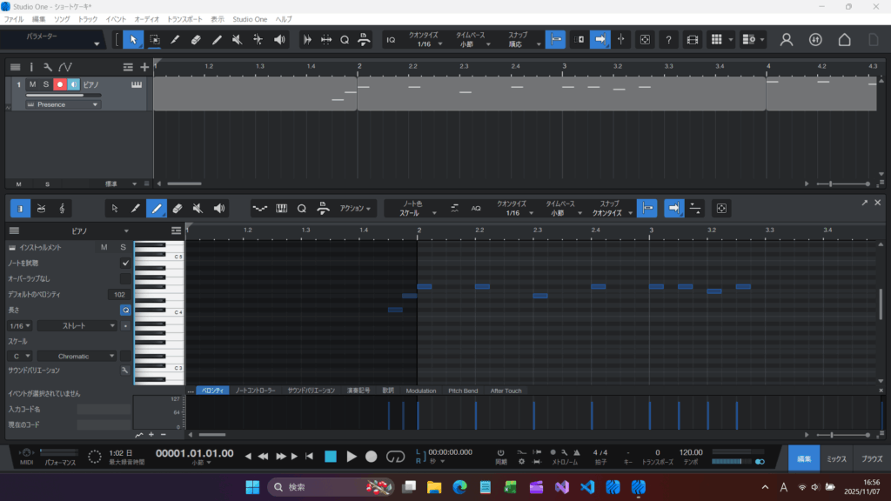Toggle the ノートを試聴 checkbox
The height and width of the screenshot is (501, 891).
click(x=125, y=263)
